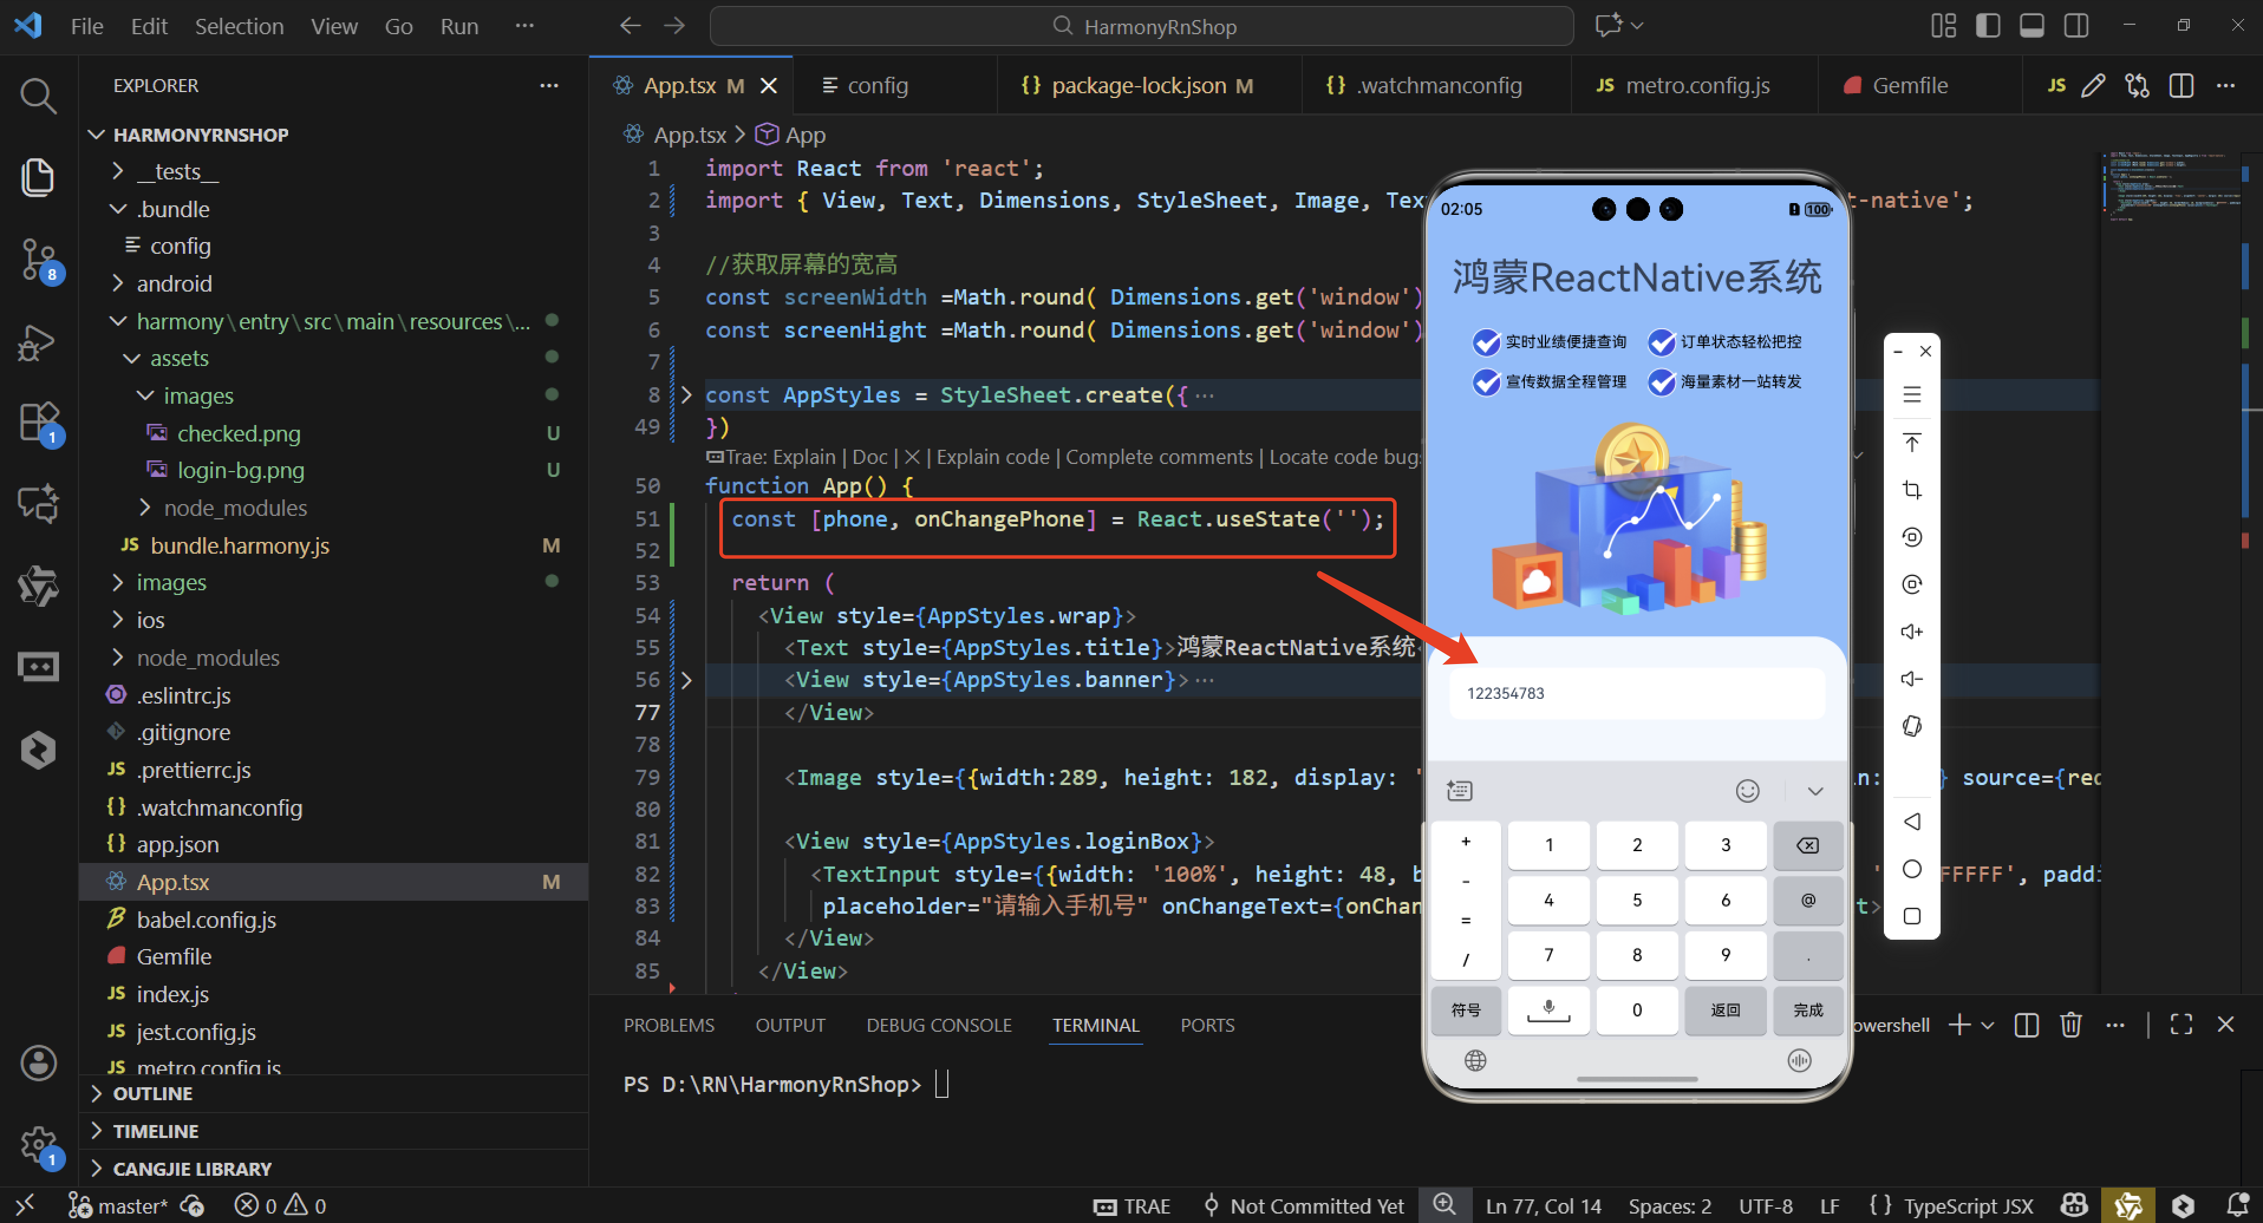This screenshot has height=1223, width=2263.
Task: Unfold the AppStyles code block on line 8
Action: pyautogui.click(x=687, y=395)
